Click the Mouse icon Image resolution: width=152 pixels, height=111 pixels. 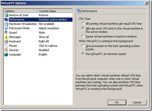click(6, 46)
